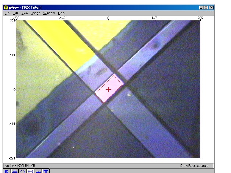Select the arrow pointer tool

tap(7, 171)
